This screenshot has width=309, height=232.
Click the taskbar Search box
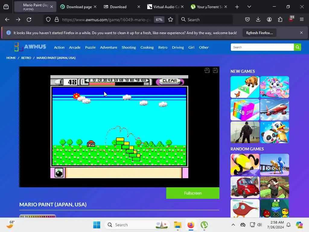[137, 225]
